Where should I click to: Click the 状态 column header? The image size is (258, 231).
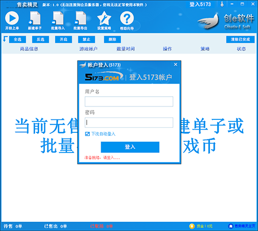point(241,49)
